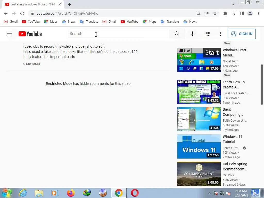Viewport: 264px width, 198px height.
Task: Launch Firefox from taskbar
Action: pyautogui.click(x=71, y=193)
